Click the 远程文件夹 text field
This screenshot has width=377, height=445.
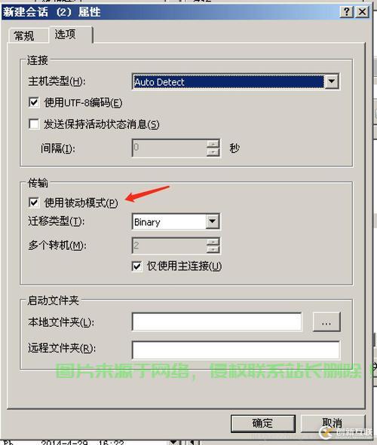(236, 350)
